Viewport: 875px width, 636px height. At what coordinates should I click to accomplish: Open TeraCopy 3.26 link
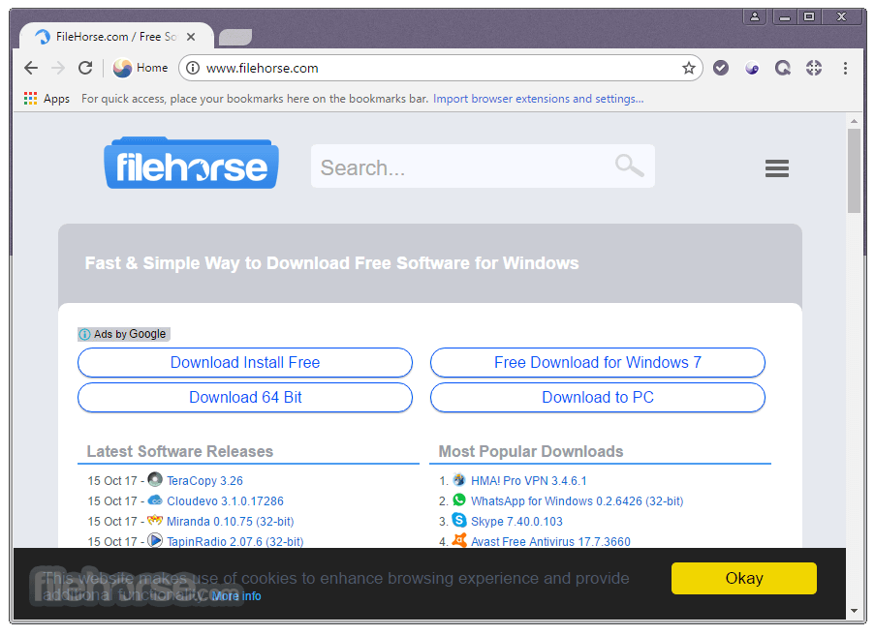point(204,480)
